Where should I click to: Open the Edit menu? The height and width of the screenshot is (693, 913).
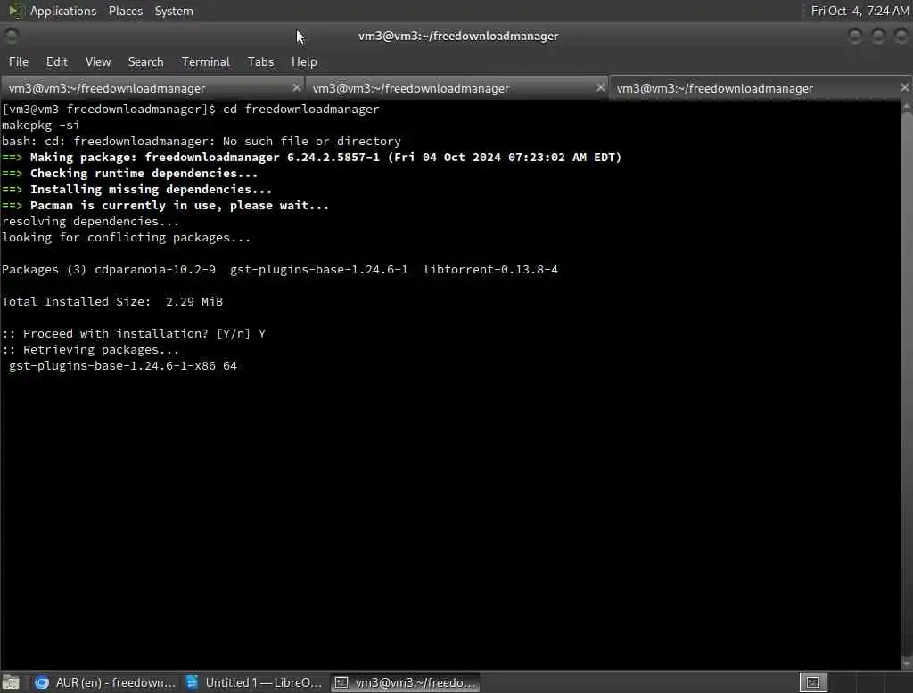(56, 61)
